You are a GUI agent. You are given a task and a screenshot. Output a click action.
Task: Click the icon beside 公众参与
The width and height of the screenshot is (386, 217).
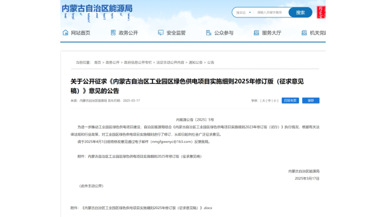tap(209, 33)
